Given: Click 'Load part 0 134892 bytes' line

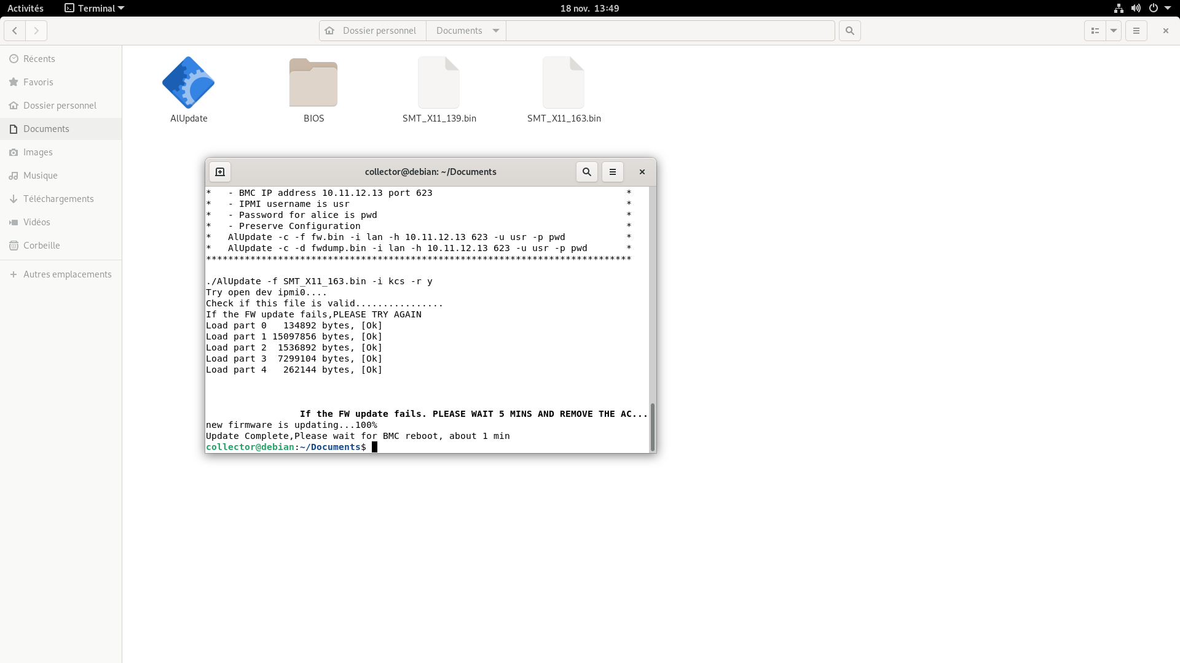Looking at the screenshot, I should tap(294, 325).
